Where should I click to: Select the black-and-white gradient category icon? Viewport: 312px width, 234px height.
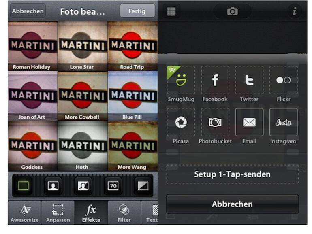click(143, 186)
